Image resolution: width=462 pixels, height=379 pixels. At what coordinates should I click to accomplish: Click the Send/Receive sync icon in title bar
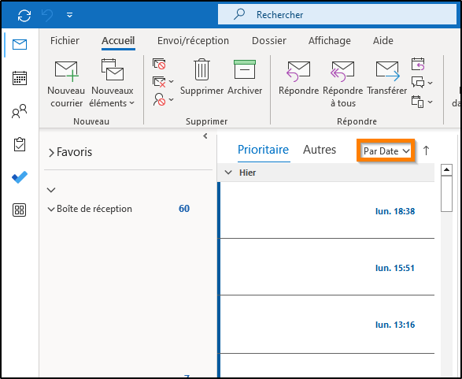24,15
